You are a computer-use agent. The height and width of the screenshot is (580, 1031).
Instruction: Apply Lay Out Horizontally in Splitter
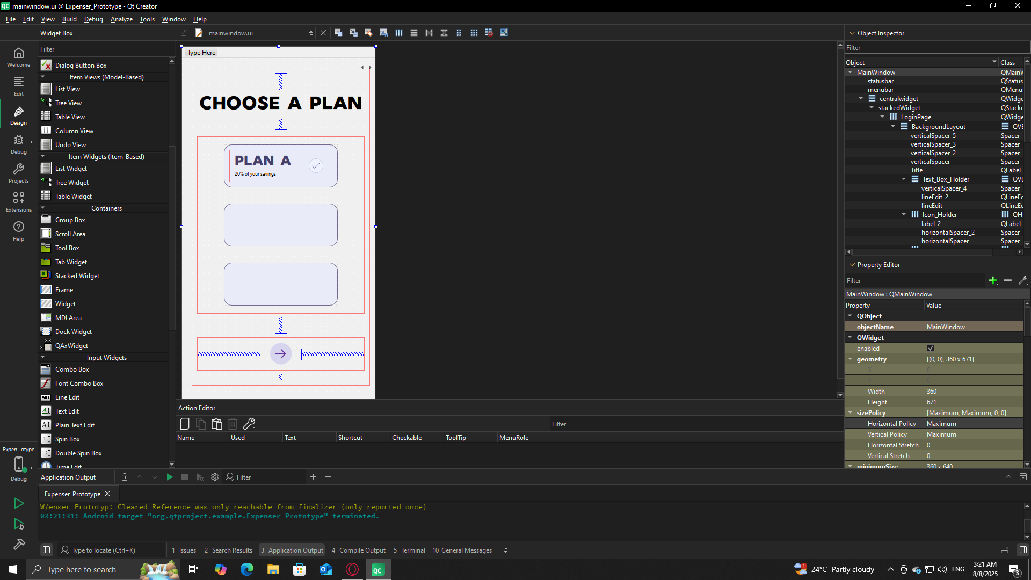tap(429, 33)
